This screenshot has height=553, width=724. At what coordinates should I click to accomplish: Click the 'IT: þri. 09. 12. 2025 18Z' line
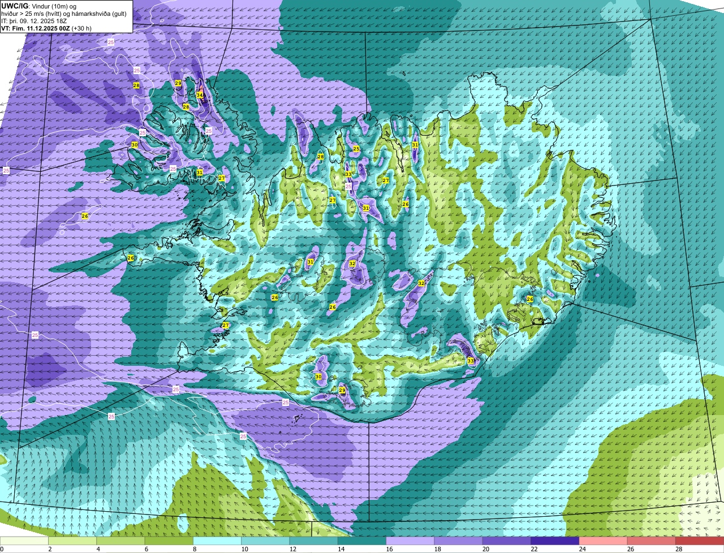pyautogui.click(x=34, y=21)
